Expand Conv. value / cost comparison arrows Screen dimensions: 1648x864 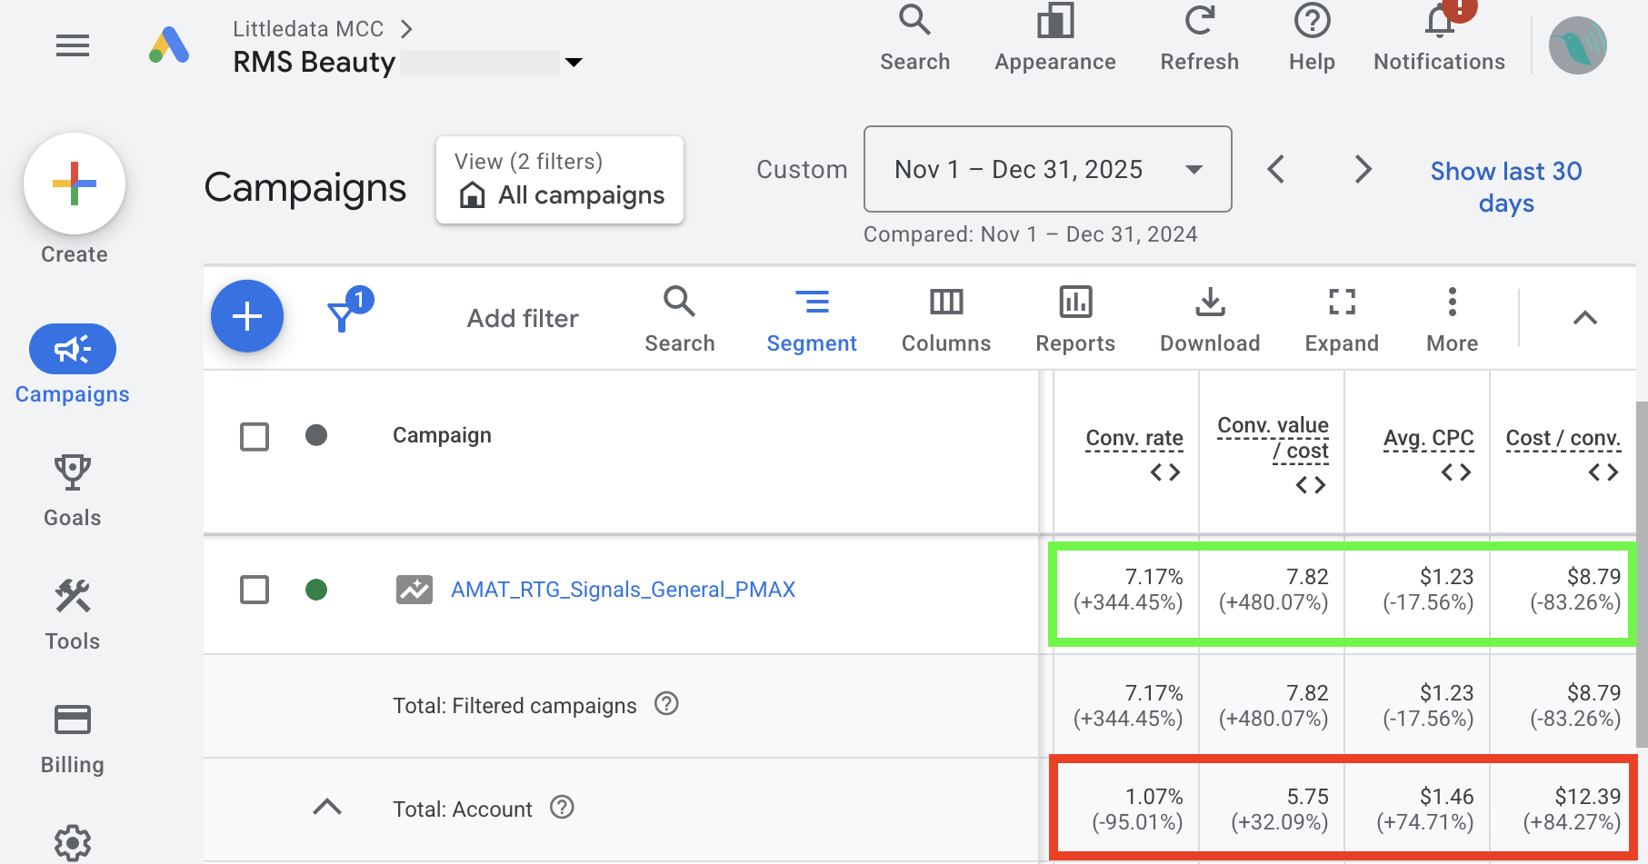click(1311, 485)
